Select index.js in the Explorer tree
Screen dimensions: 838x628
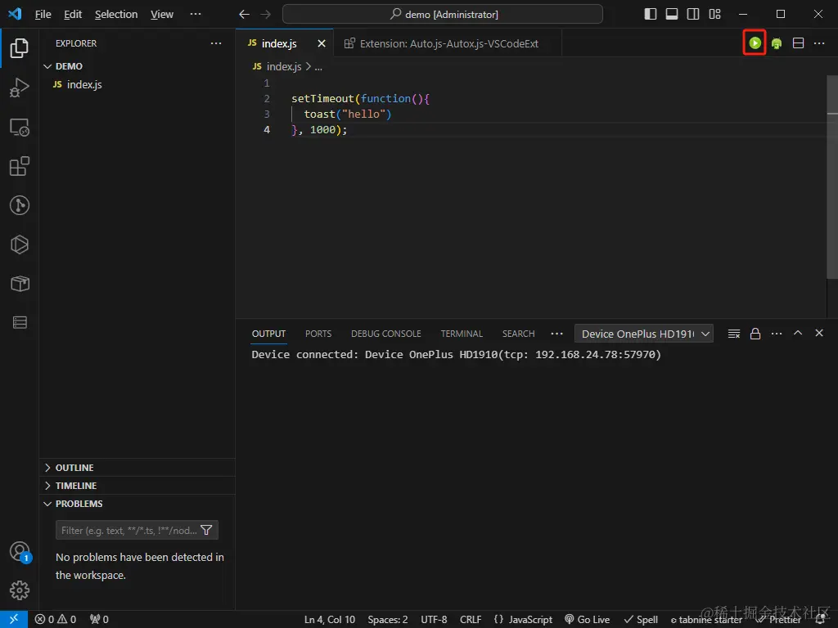(x=84, y=84)
